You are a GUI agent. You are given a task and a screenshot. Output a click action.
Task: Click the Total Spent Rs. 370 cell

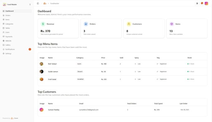click(157, 110)
